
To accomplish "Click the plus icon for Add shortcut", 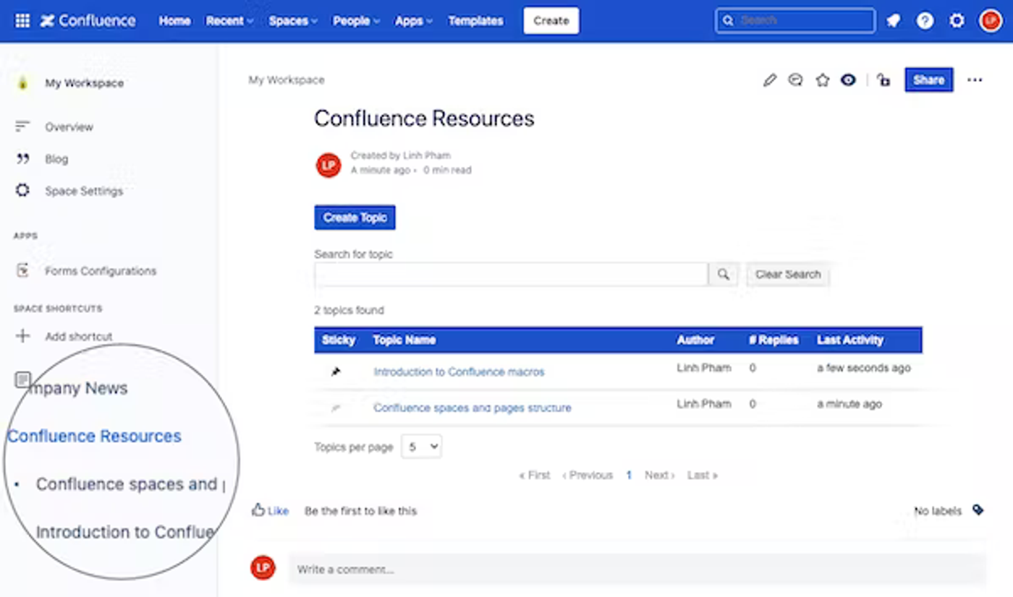I will tap(22, 336).
